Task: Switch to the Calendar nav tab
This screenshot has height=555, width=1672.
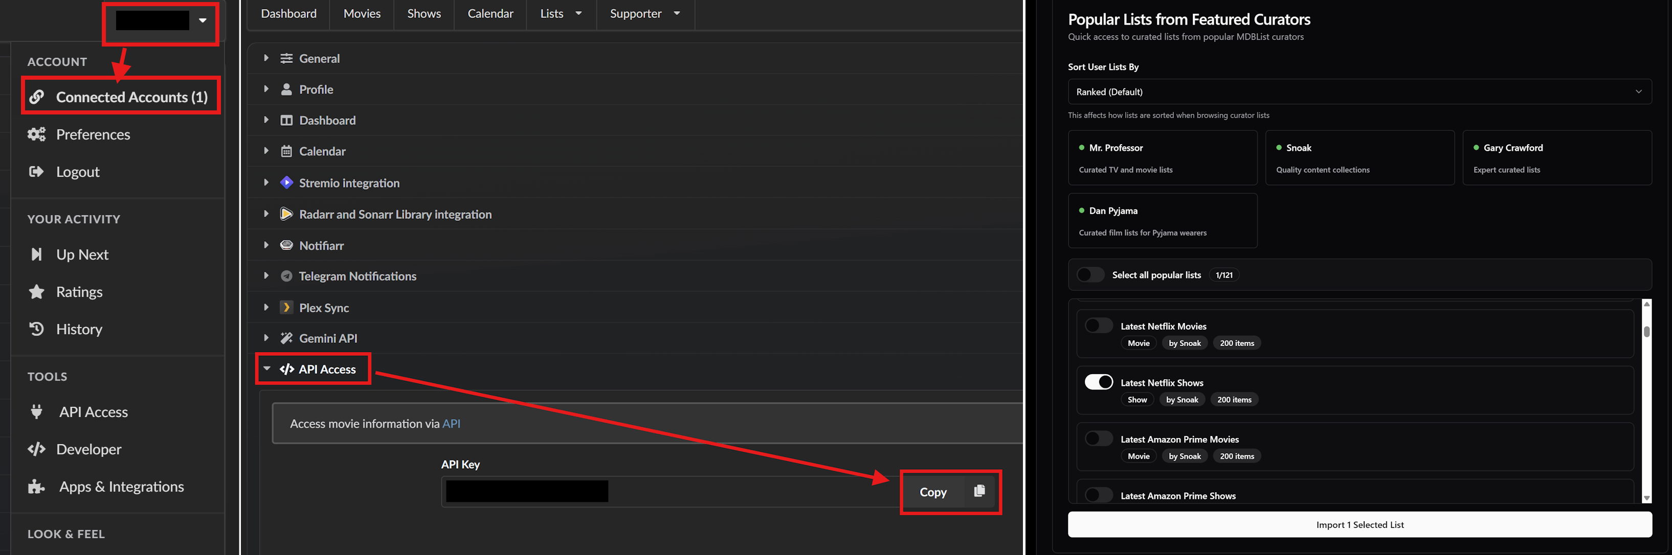Action: coord(490,14)
